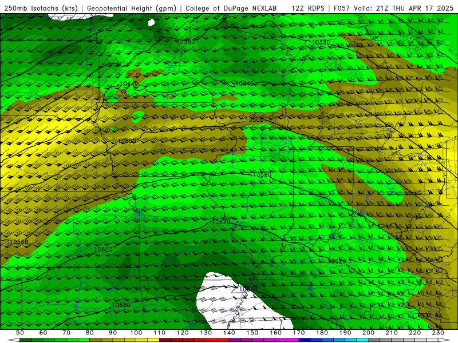Click the red colorbar swatch under 140
The width and height of the screenshot is (458, 343).
tap(223, 340)
